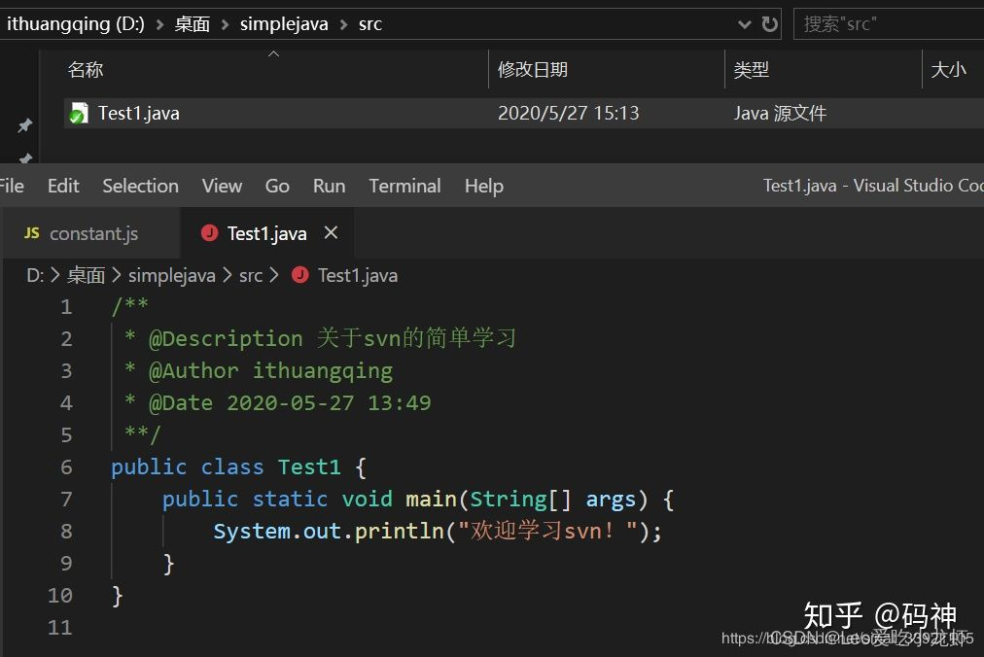Place cursor on @Date 2020-05-27 13:49 line
Screen dimensions: 984x657
277,402
